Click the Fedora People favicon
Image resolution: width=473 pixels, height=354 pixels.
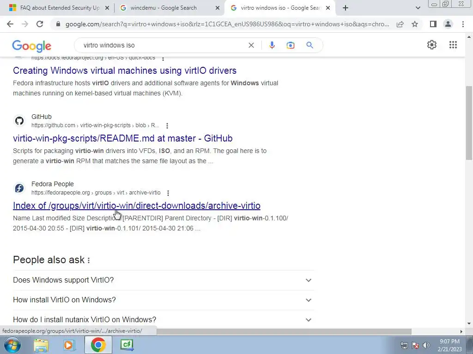[19, 188]
